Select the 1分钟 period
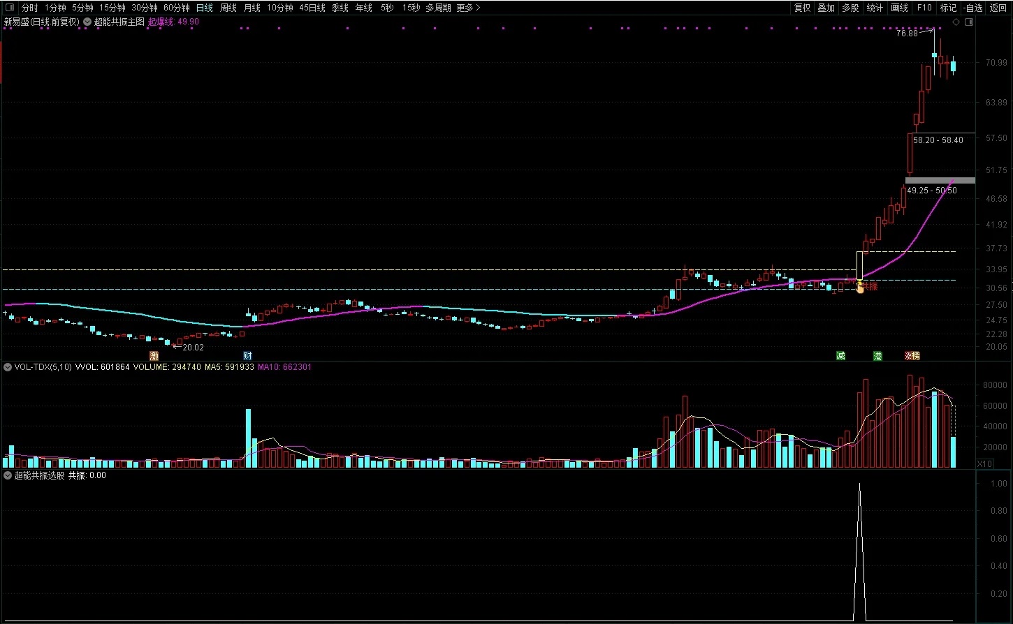This screenshot has height=624, width=1013. point(55,8)
